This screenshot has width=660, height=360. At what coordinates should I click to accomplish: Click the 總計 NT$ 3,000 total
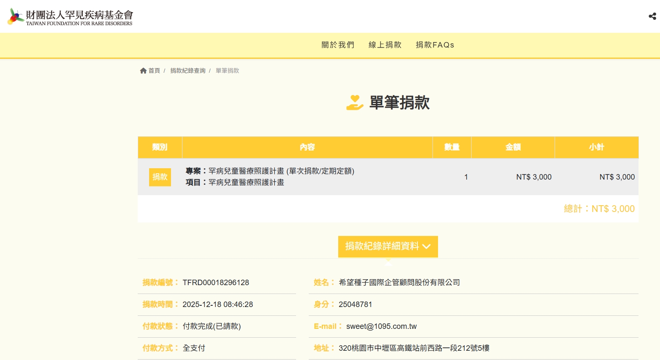(x=599, y=209)
